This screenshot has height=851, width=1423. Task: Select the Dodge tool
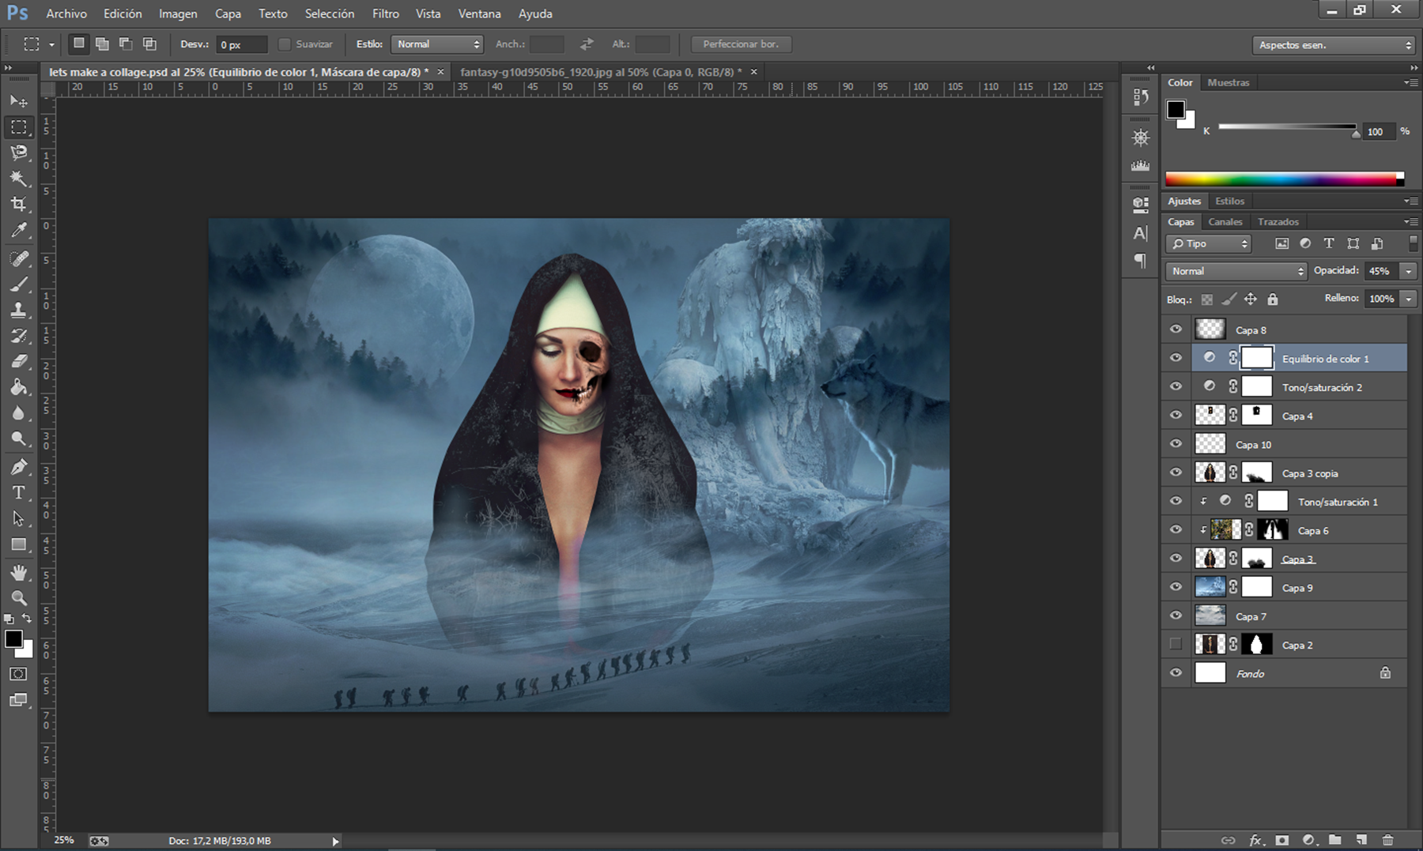click(19, 439)
